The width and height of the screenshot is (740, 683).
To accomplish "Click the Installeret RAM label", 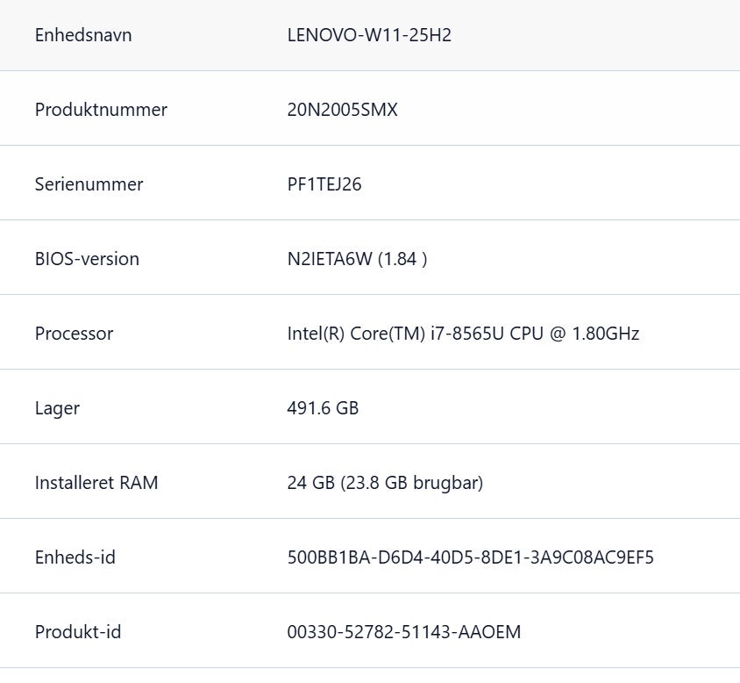I will click(96, 483).
